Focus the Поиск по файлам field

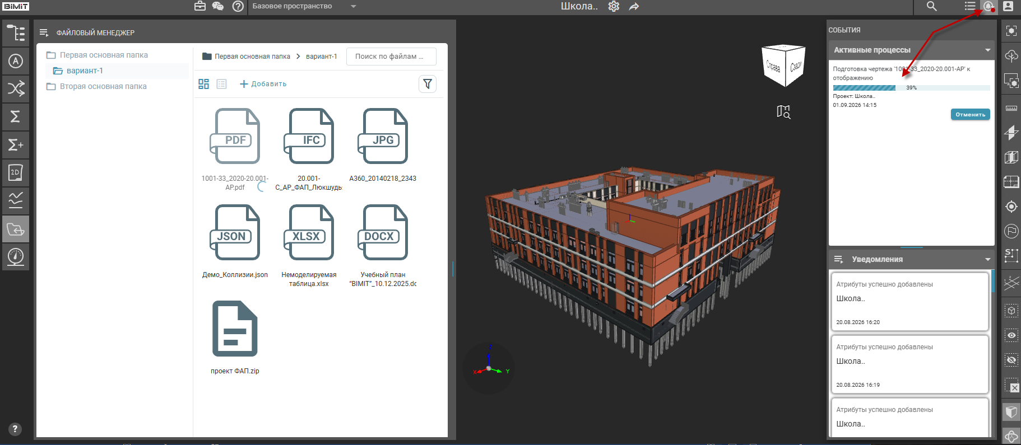(x=391, y=57)
